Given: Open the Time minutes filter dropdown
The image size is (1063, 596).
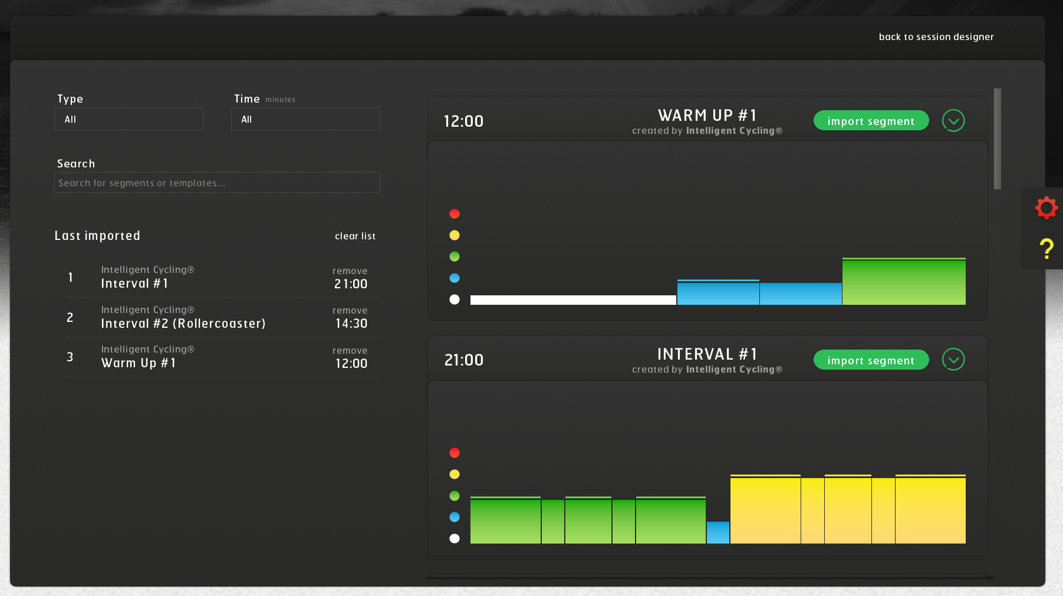Looking at the screenshot, I should [x=305, y=119].
